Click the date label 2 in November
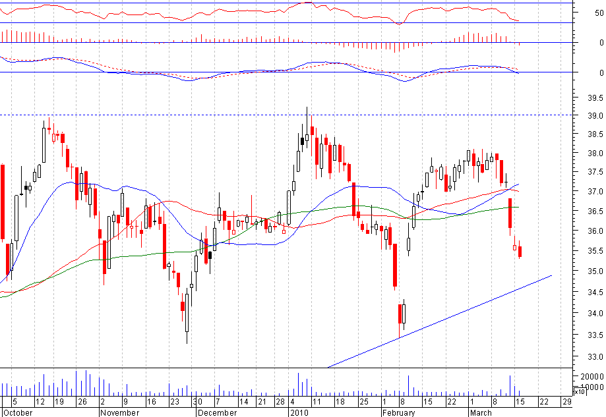 (102, 402)
